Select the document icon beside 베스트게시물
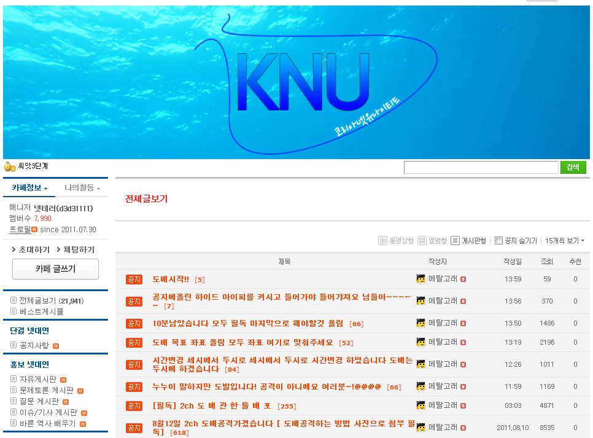Screen dimensions: 593x438 (13, 310)
